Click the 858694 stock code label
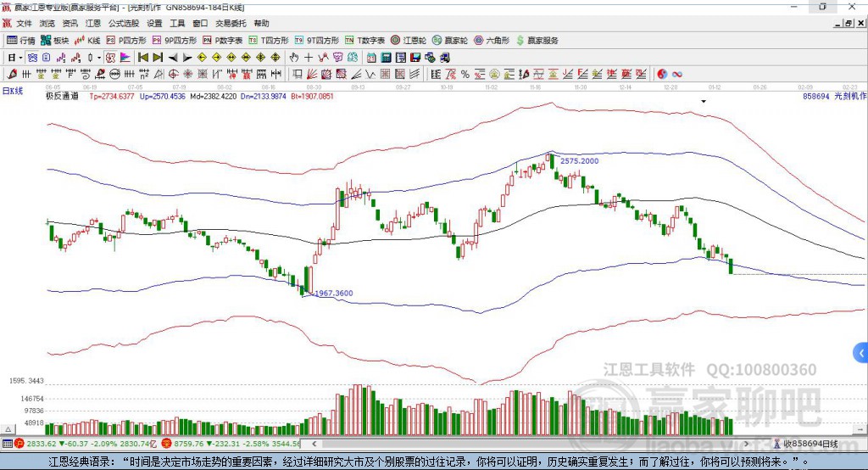This screenshot has height=470, width=868. coord(816,97)
